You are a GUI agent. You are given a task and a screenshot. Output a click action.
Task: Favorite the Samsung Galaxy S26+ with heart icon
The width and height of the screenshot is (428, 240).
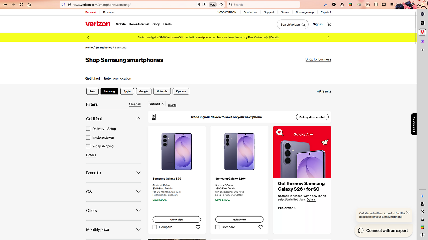(x=260, y=227)
